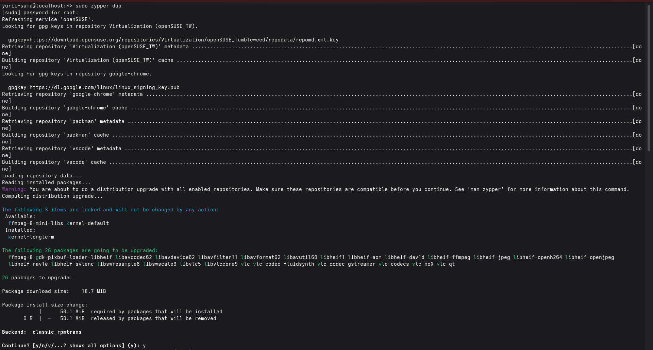Click the 'libvlc5' package name
The image size is (653, 350).
(x=190, y=264)
